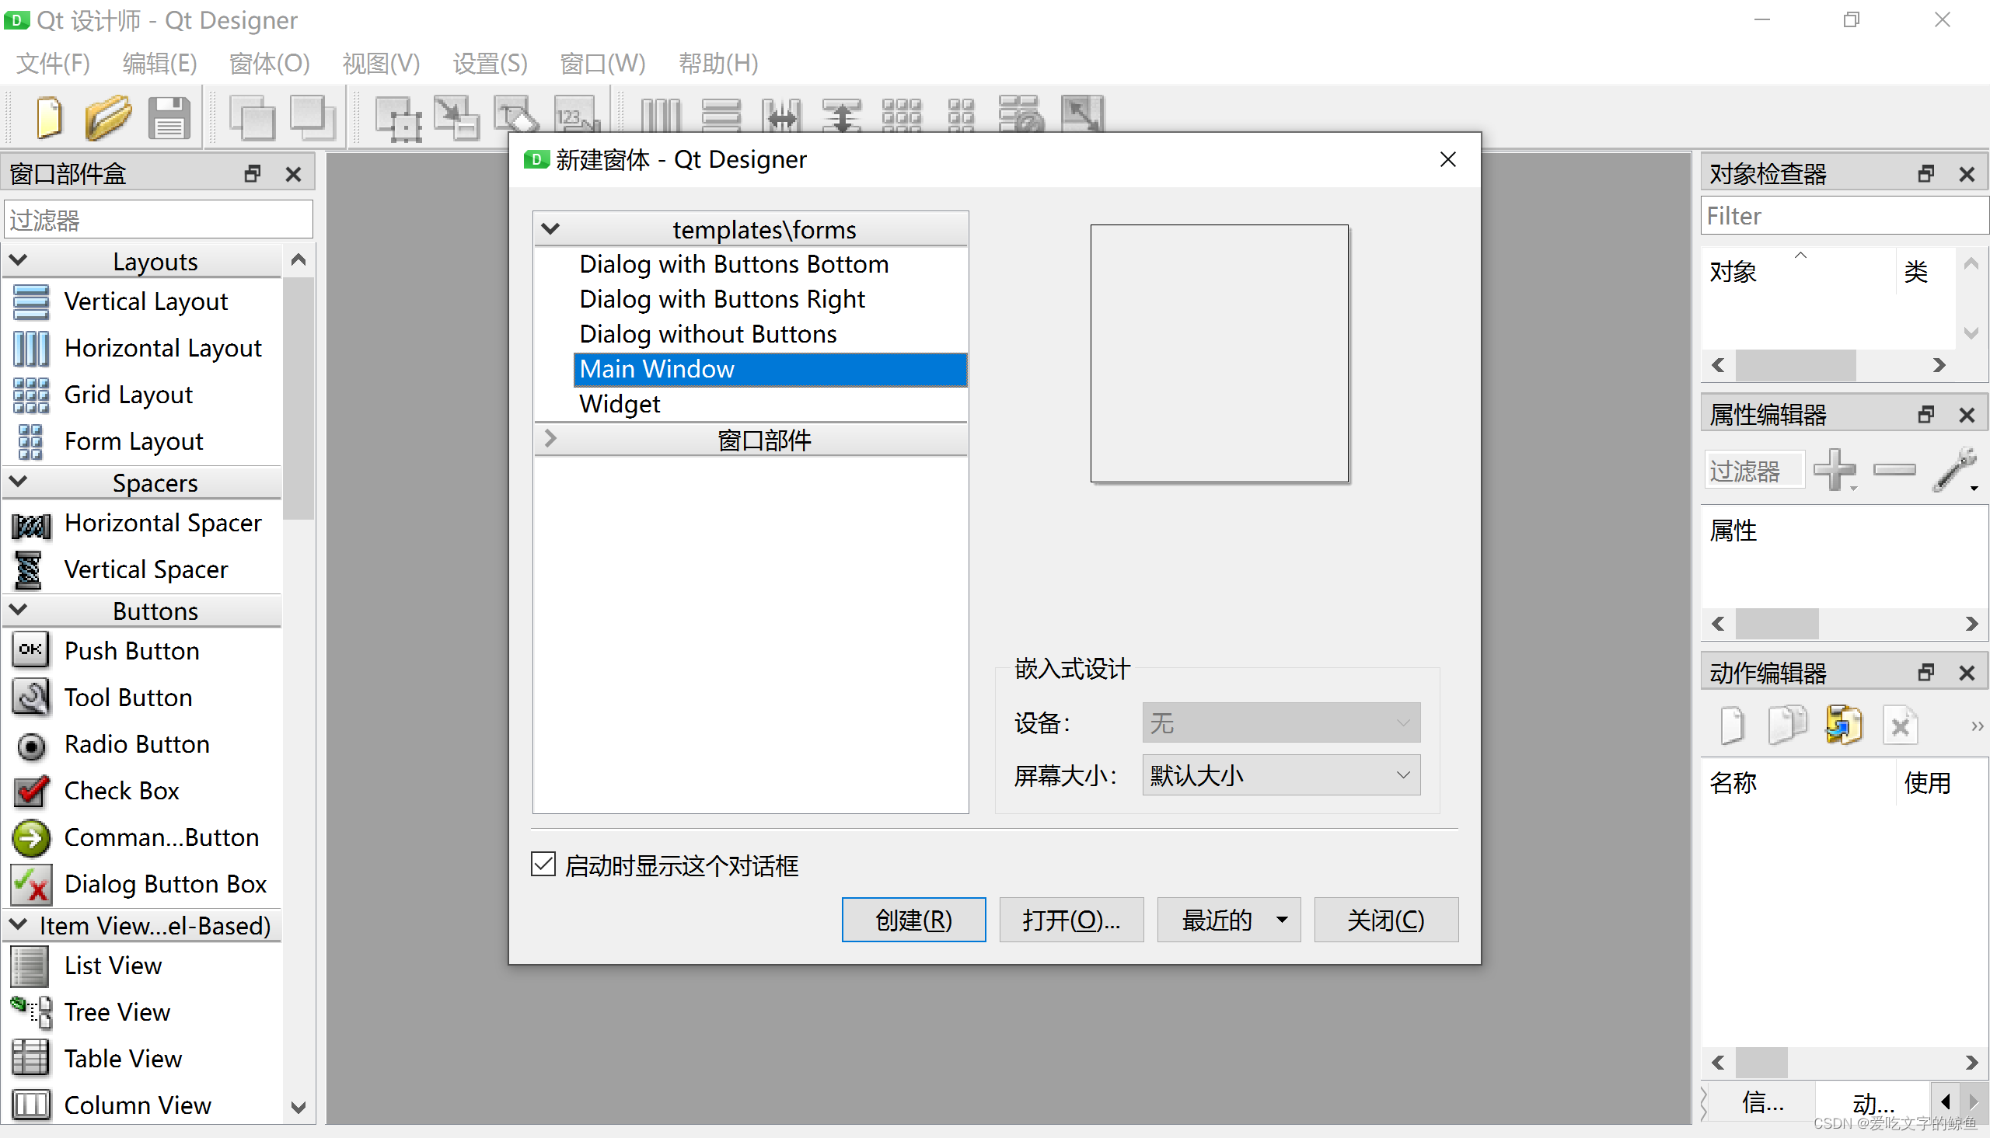Collapse the Layouts category in widget box
Image resolution: width=1990 pixels, height=1138 pixels.
click(x=19, y=260)
